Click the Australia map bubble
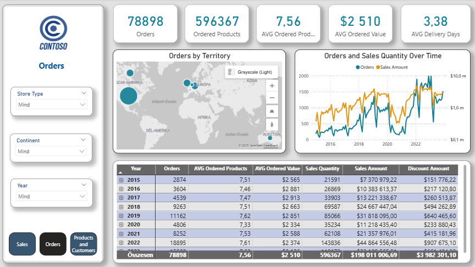Viewport: 475px width, 267px height. [270, 138]
